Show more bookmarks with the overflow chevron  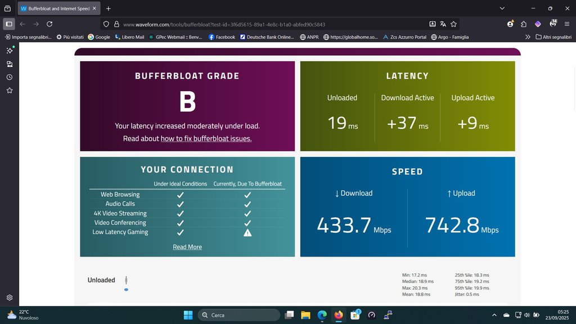[x=528, y=37]
